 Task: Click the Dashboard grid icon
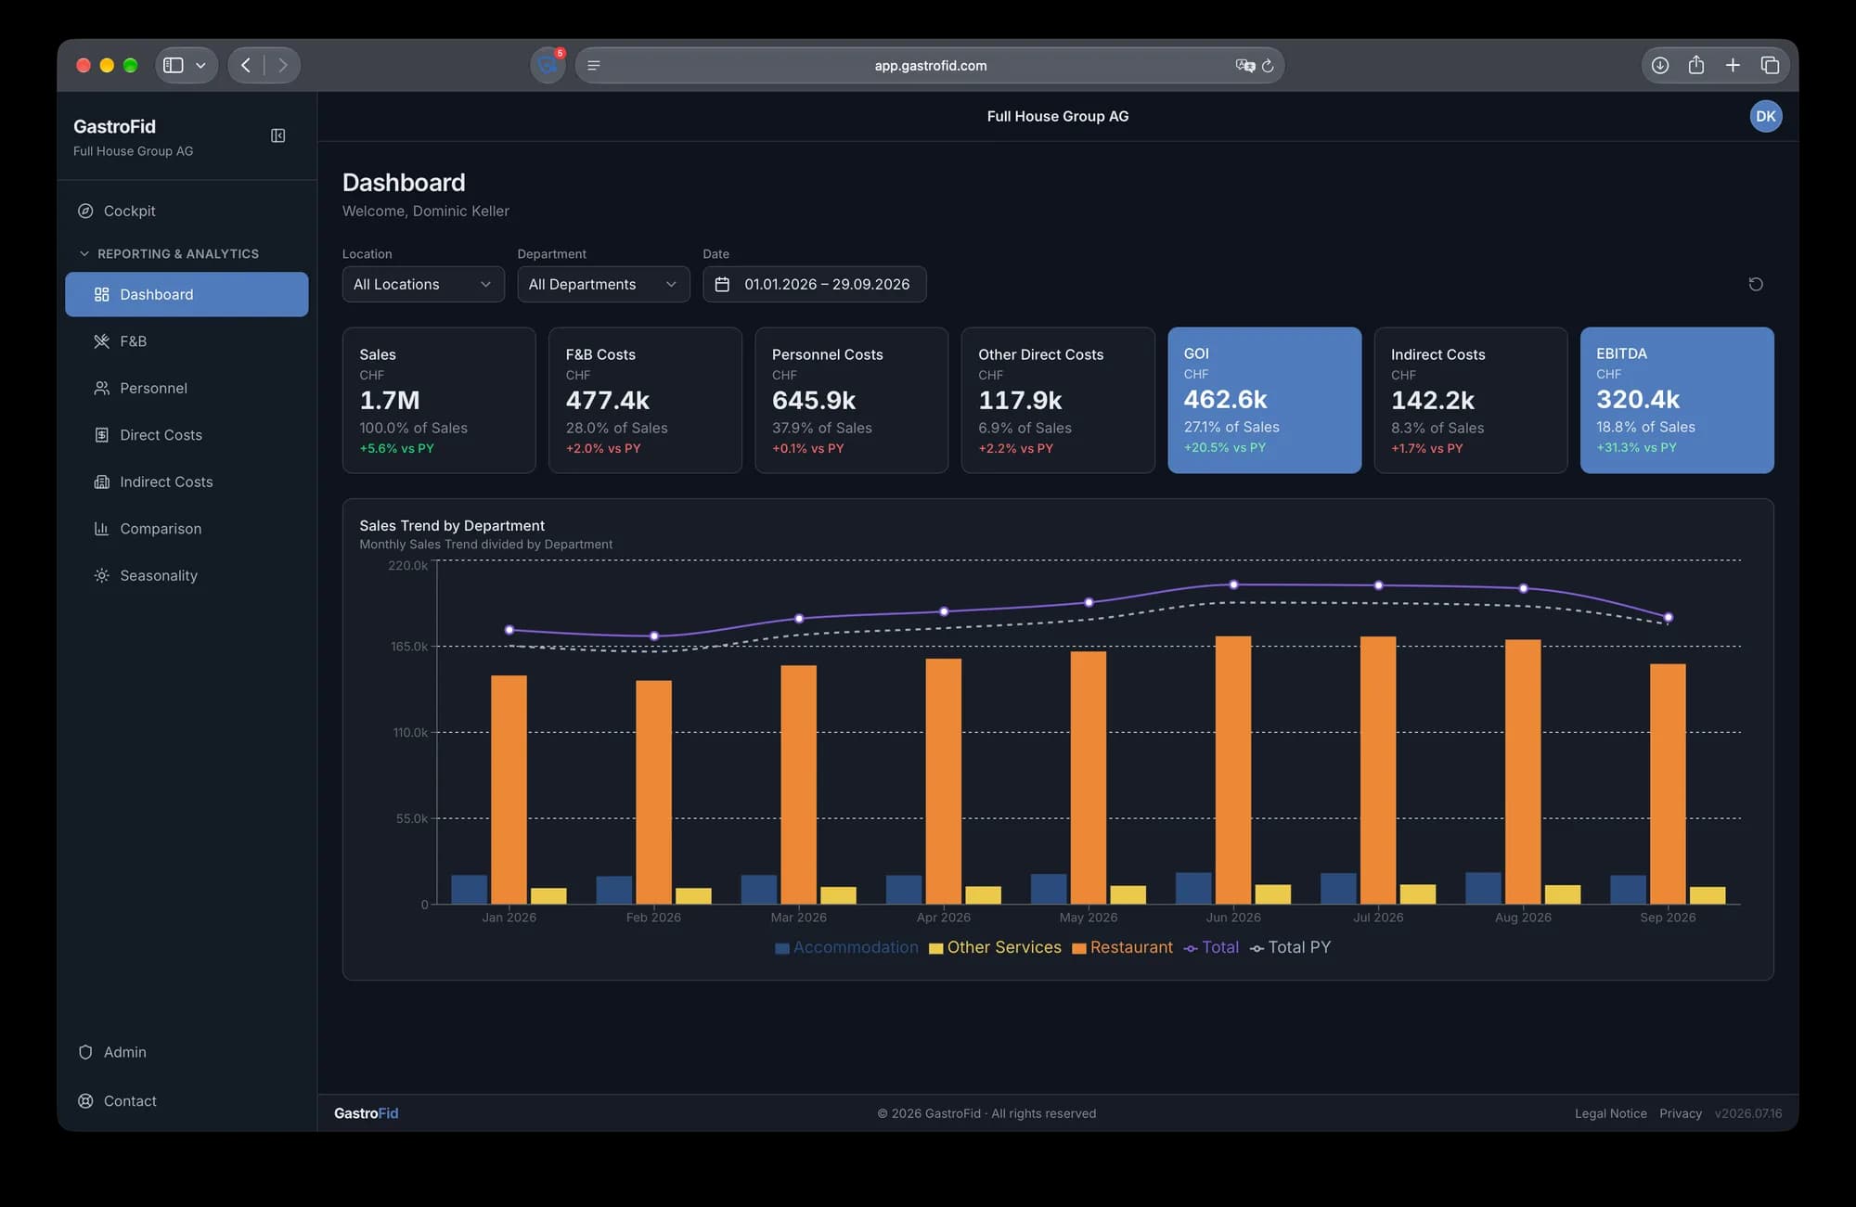click(x=102, y=294)
